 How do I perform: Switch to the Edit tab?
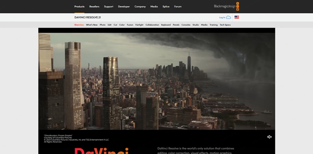(110, 25)
